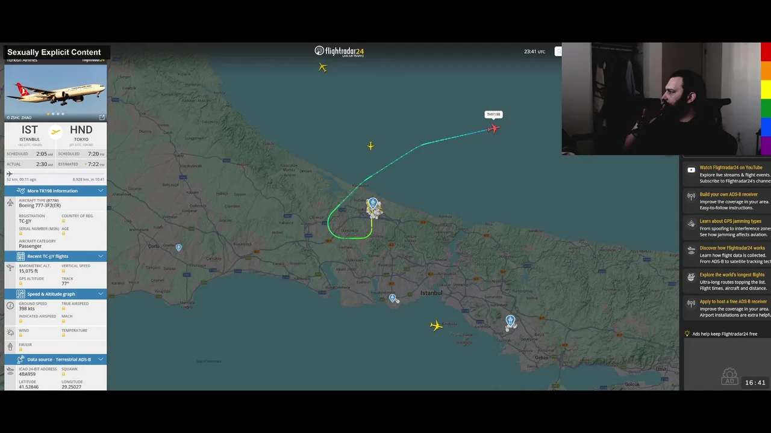Image resolution: width=771 pixels, height=433 pixels.
Task: Click the Flightradar24 logo
Action: coord(339,51)
